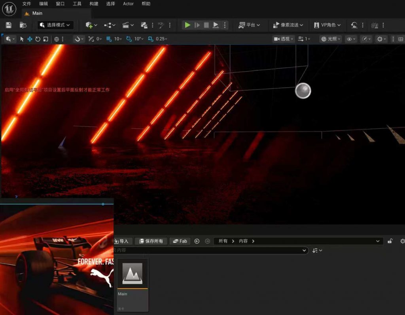Toggle the snap slash icon beside 0
Viewport: 405px width, 315px height.
pos(91,39)
